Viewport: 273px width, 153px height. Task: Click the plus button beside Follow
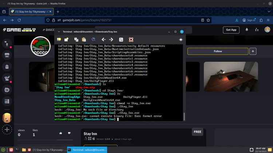point(253,51)
